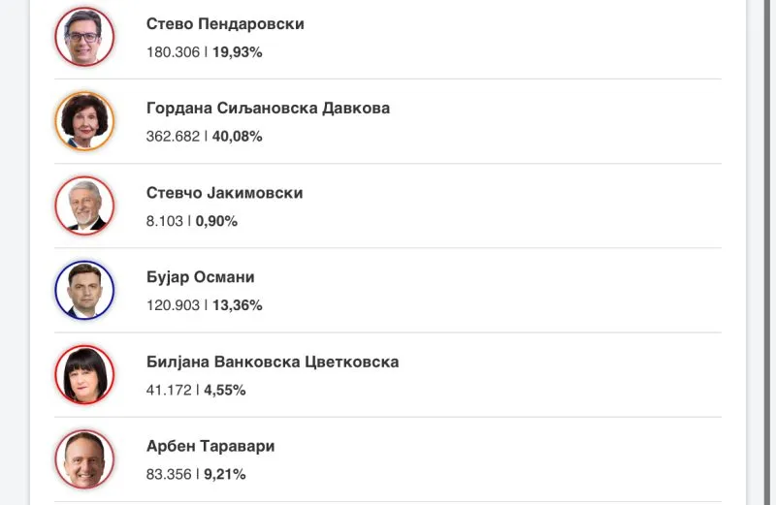Screen dimensions: 776x505
Task: Select the name Стевчо Јакимовски
Action: 225,193
